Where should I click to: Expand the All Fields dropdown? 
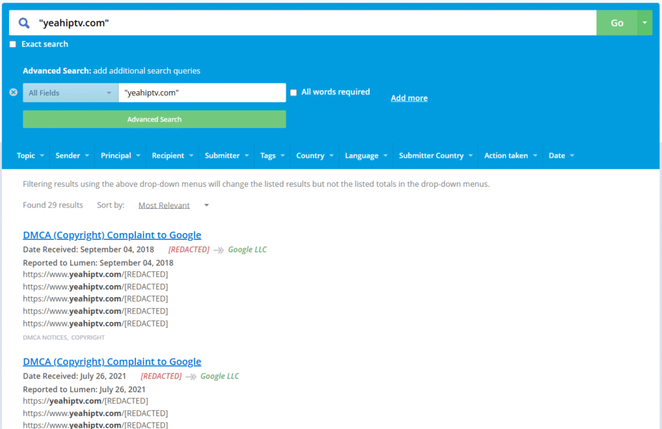point(70,93)
